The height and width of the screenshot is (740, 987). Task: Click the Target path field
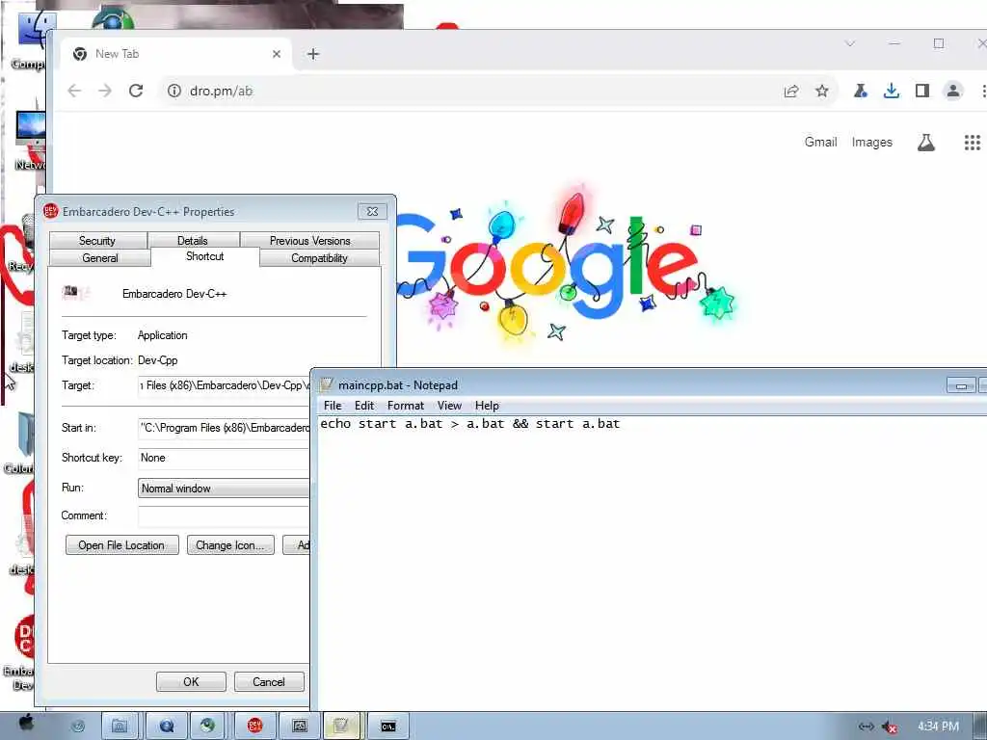click(224, 385)
